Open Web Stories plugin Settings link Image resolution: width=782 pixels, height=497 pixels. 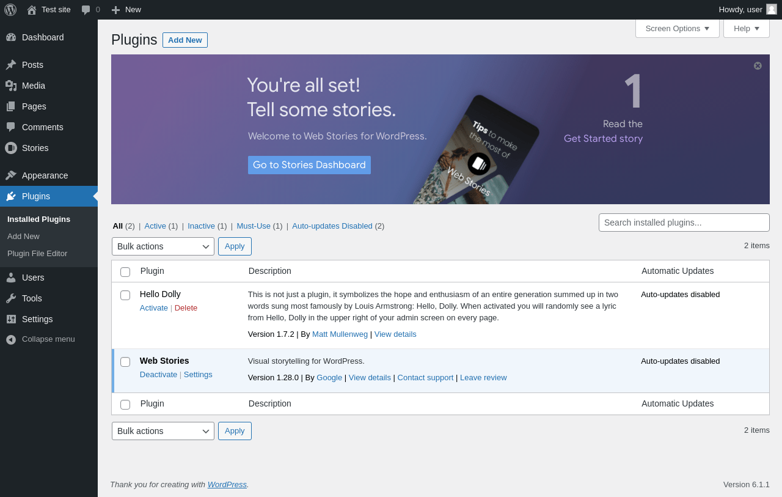click(x=198, y=375)
